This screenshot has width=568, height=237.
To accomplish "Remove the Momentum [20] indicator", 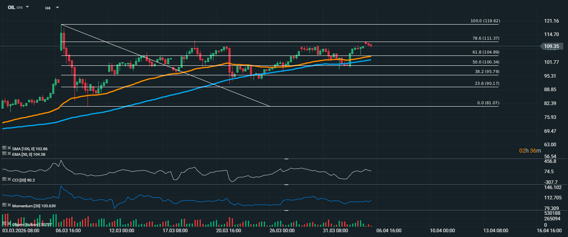I will 9,205.
